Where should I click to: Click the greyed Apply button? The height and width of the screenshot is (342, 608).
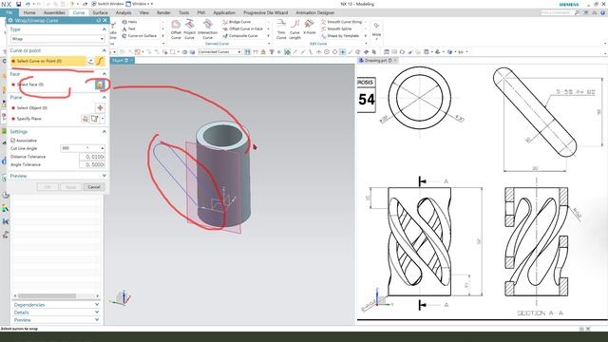tap(70, 187)
